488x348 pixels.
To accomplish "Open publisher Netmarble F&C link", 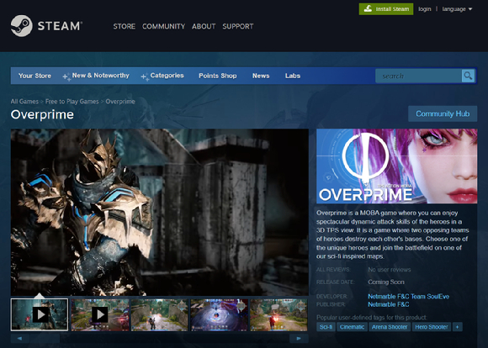I will click(x=389, y=304).
